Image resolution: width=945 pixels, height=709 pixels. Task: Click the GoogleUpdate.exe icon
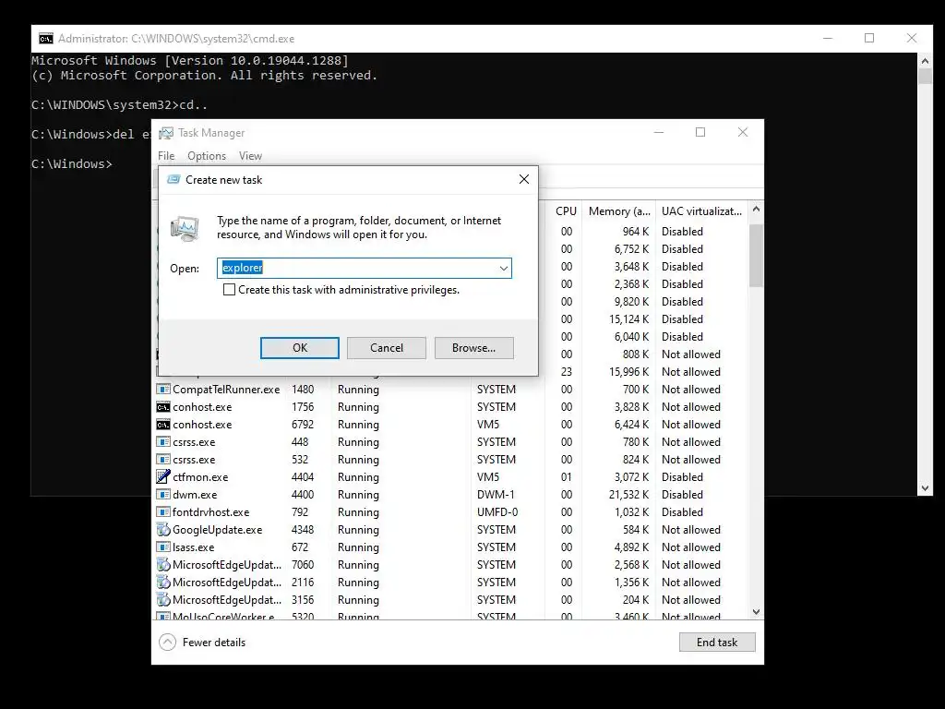(x=162, y=529)
